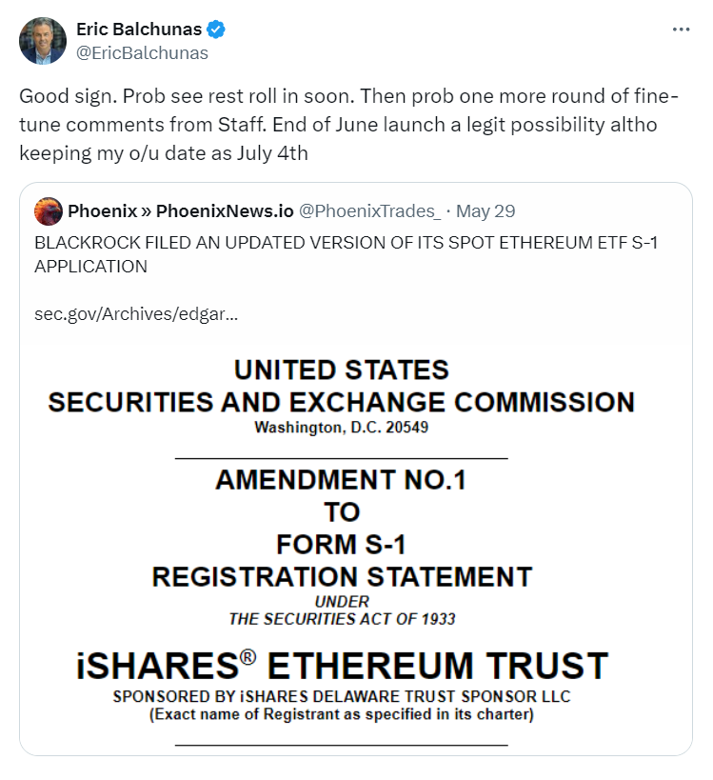
Task: Click Amendment No.1 title in the image
Action: tap(341, 480)
